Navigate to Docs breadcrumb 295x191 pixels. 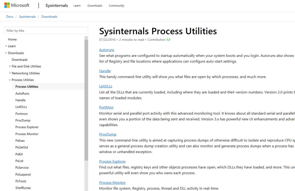point(10,17)
